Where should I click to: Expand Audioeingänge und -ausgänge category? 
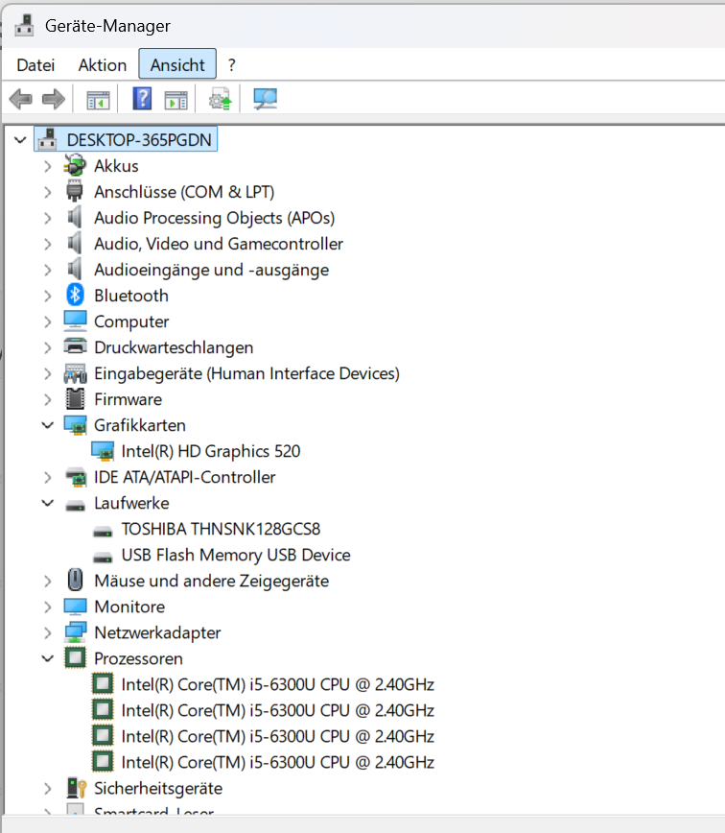48,270
